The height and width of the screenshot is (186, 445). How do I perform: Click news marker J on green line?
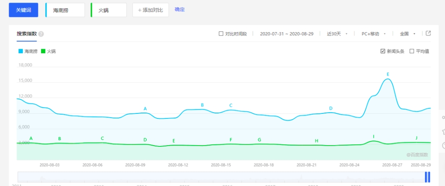point(416,138)
